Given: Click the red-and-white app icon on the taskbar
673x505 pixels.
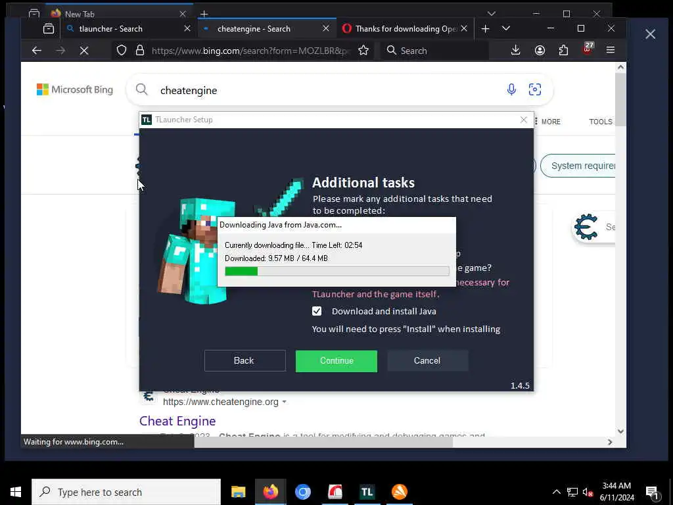Looking at the screenshot, I should click(x=335, y=492).
